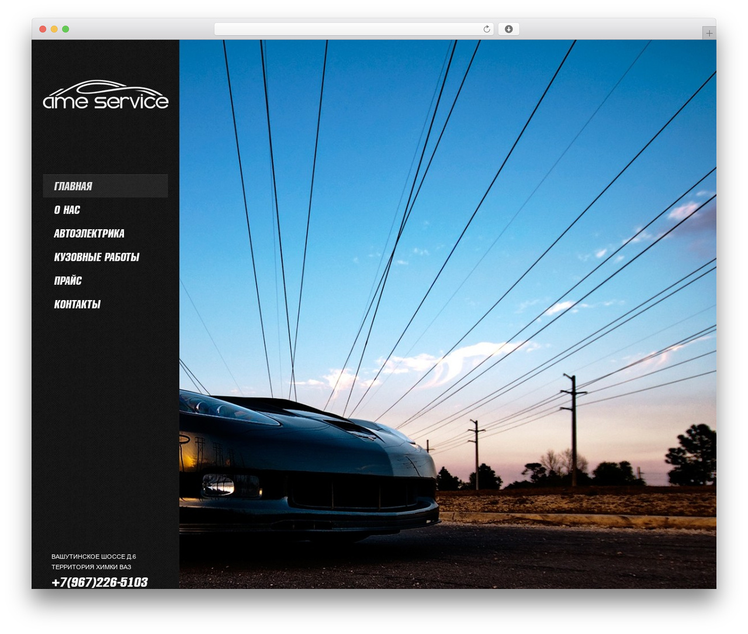View the ПРАЙС page
This screenshot has width=748, height=634.
coord(68,281)
